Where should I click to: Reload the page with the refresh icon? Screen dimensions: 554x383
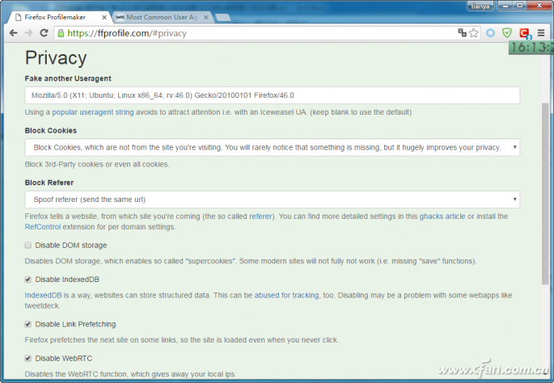point(44,33)
